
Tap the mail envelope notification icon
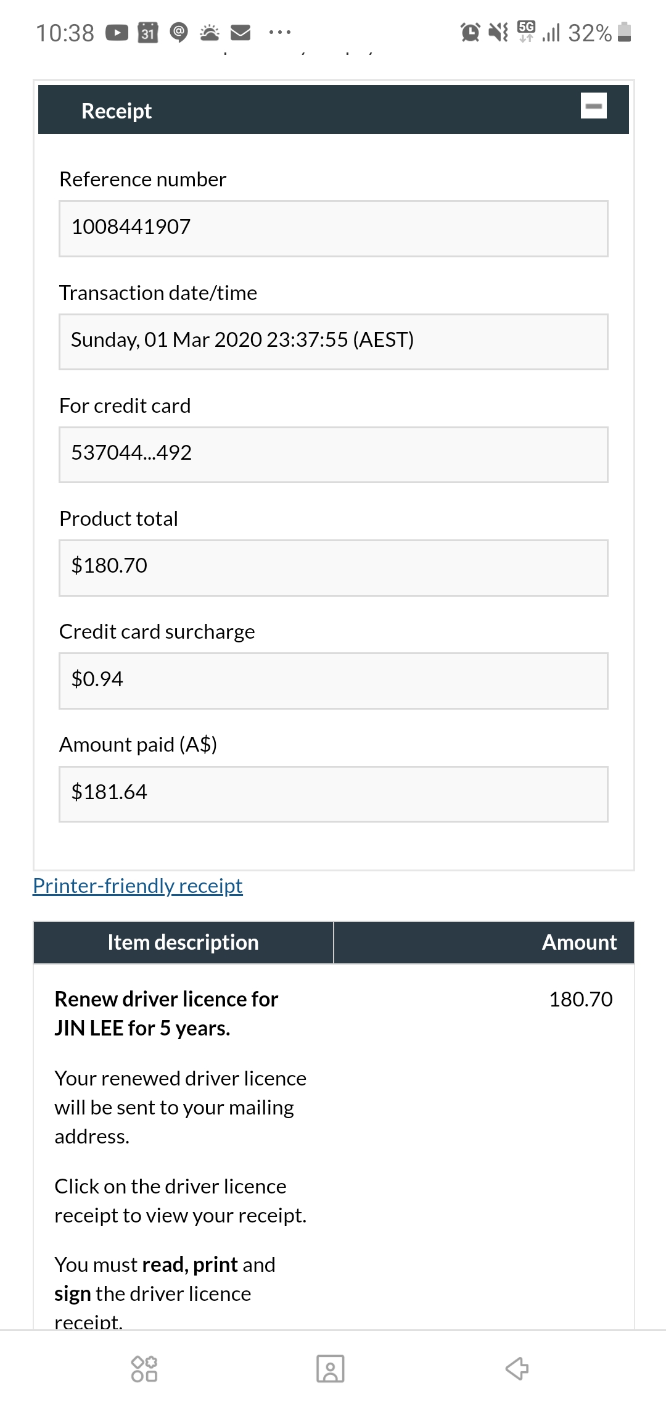pos(240,32)
